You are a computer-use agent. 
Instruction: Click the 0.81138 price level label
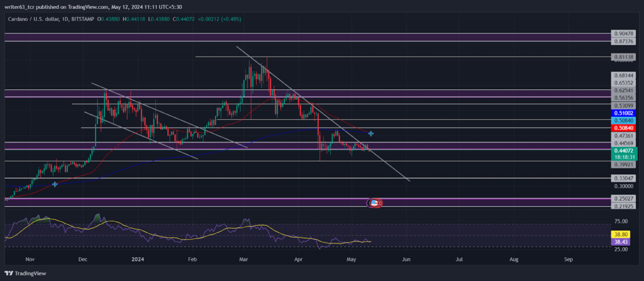(624, 57)
